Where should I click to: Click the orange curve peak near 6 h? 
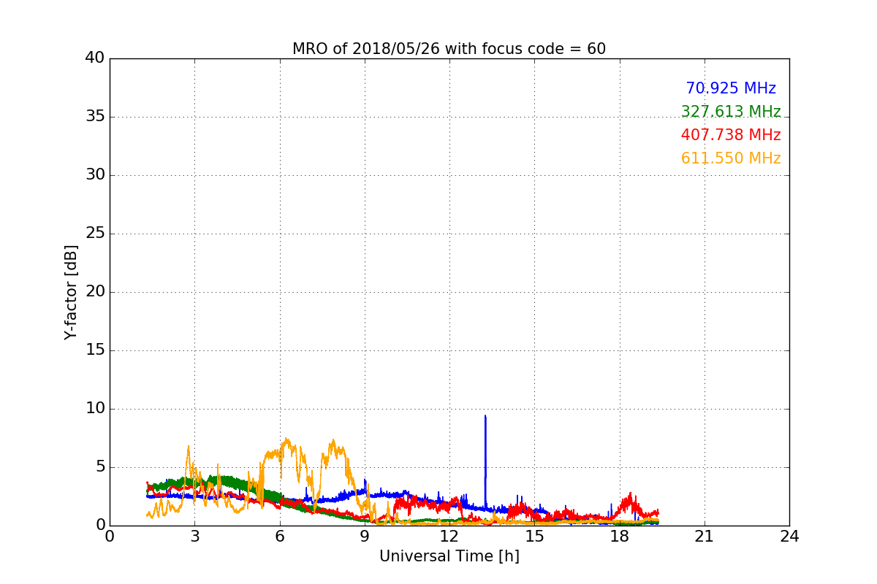pos(286,440)
